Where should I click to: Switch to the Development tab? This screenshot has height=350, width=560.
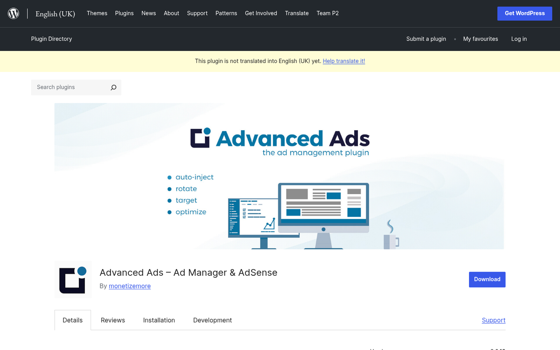click(x=212, y=320)
